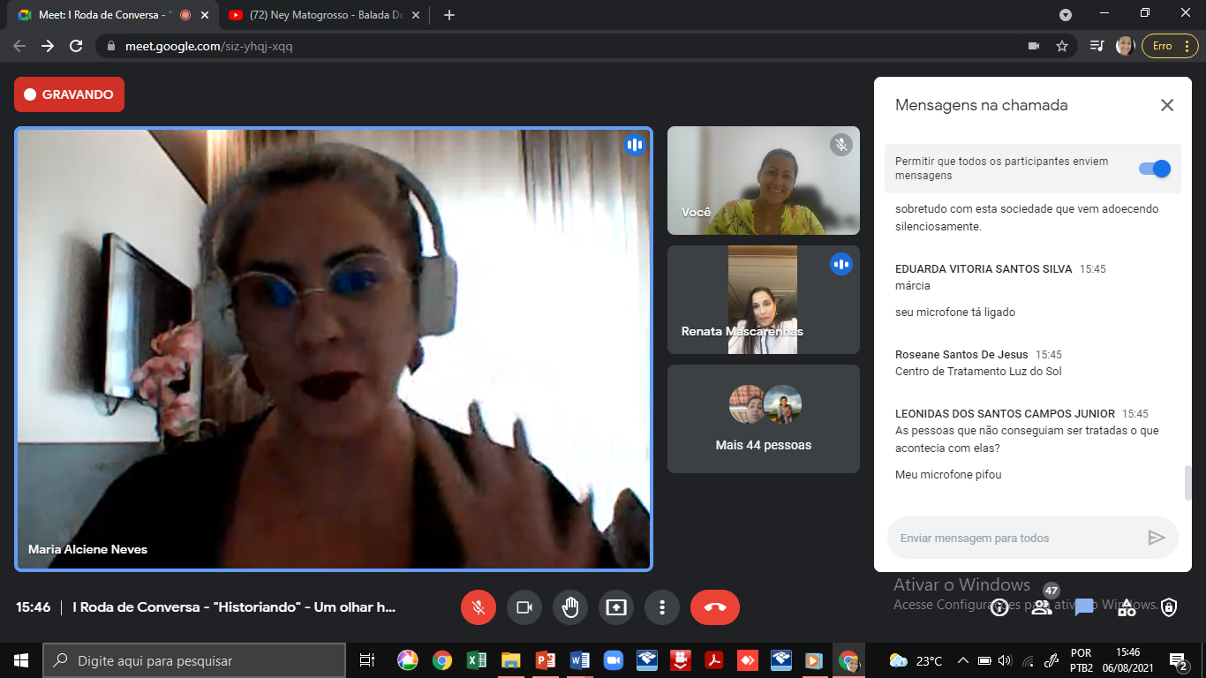Screen dimensions: 1206x678
Task: Unmute microphone in the call controls
Action: (479, 607)
